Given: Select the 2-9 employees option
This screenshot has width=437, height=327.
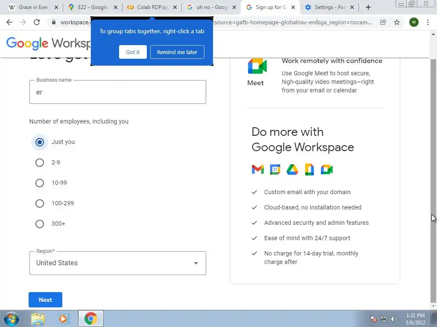Looking at the screenshot, I should point(40,163).
